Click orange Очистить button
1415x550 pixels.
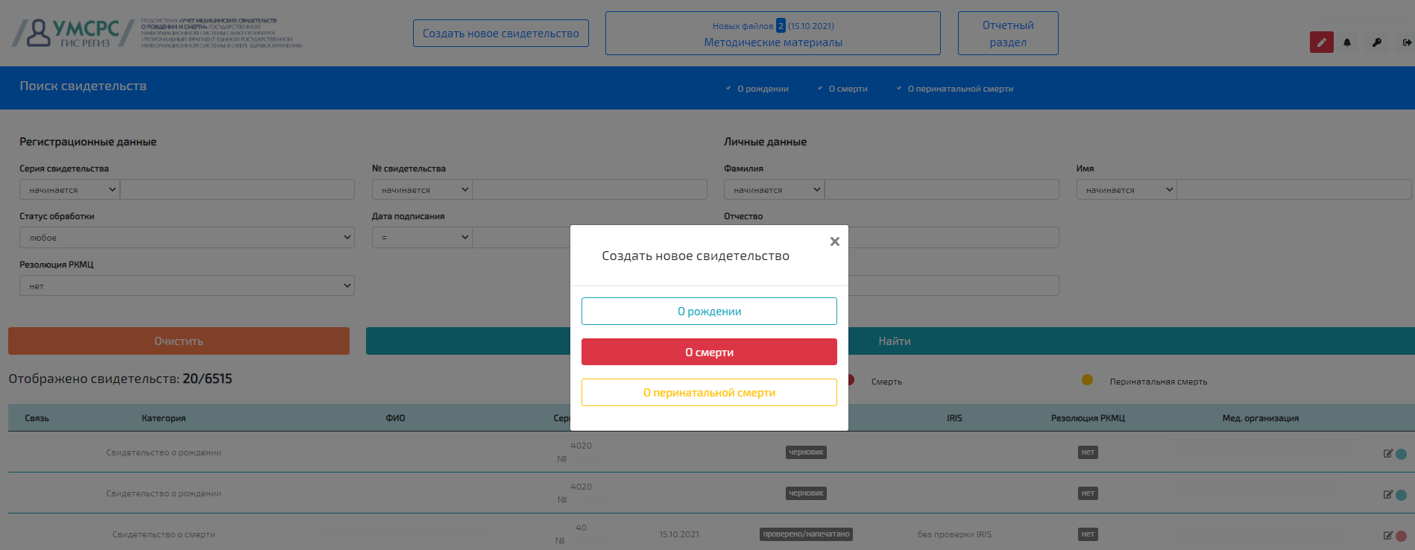(x=179, y=341)
